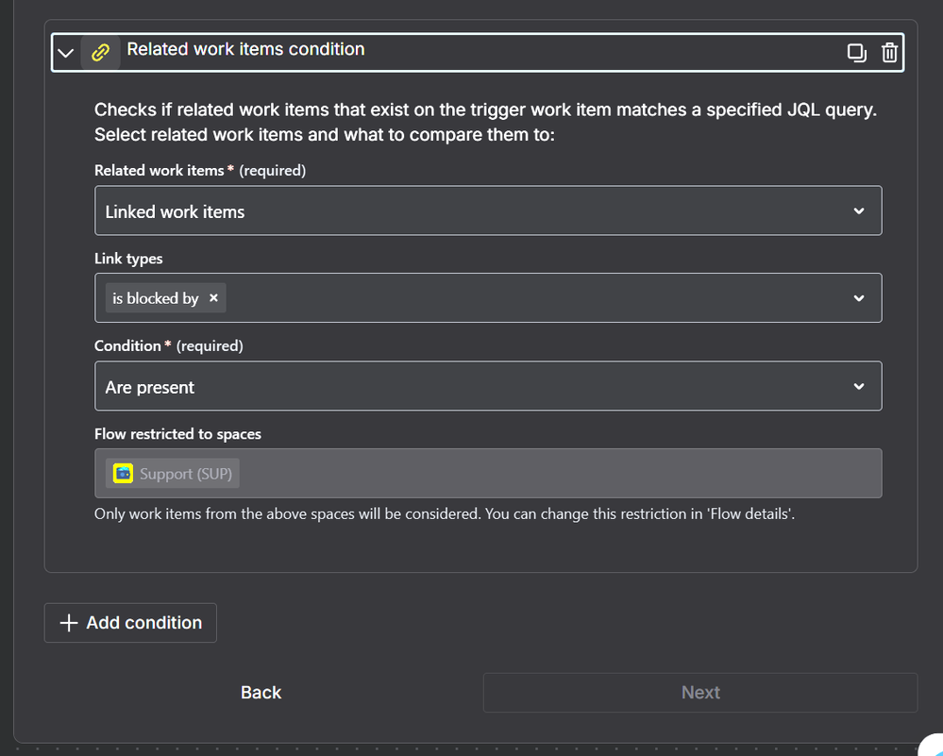This screenshot has width=943, height=756.
Task: Duplicate the Related work items condition
Action: coord(856,53)
